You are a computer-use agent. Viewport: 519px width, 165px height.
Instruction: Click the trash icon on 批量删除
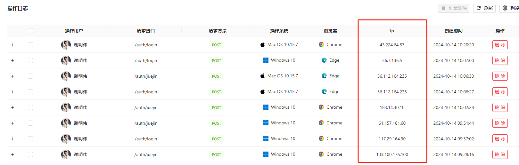pos(443,8)
